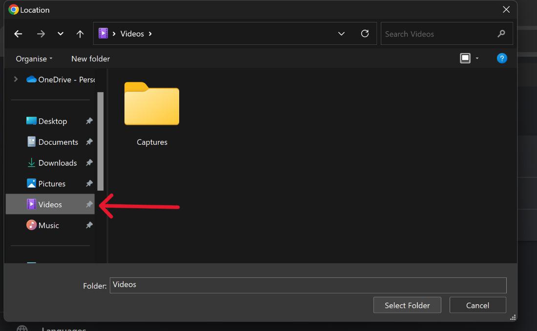Open the previous locations dropdown chevron
This screenshot has height=331, width=537.
tap(60, 34)
